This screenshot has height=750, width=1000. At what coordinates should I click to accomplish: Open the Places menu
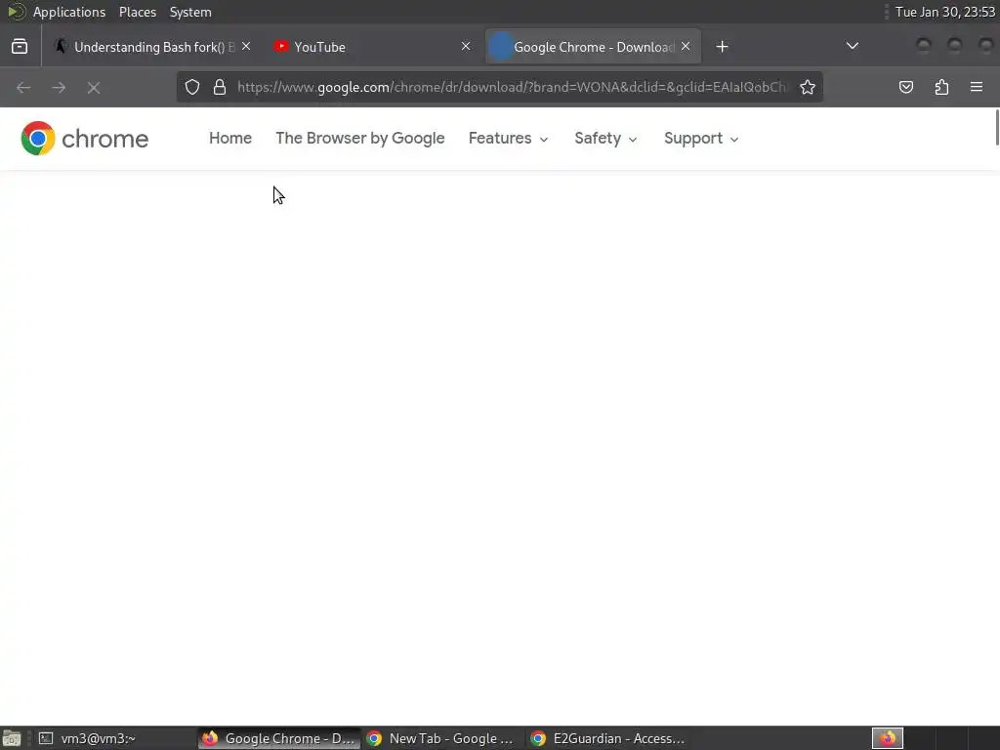tap(138, 12)
